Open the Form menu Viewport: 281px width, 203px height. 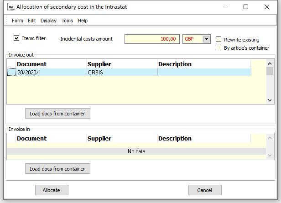point(17,21)
